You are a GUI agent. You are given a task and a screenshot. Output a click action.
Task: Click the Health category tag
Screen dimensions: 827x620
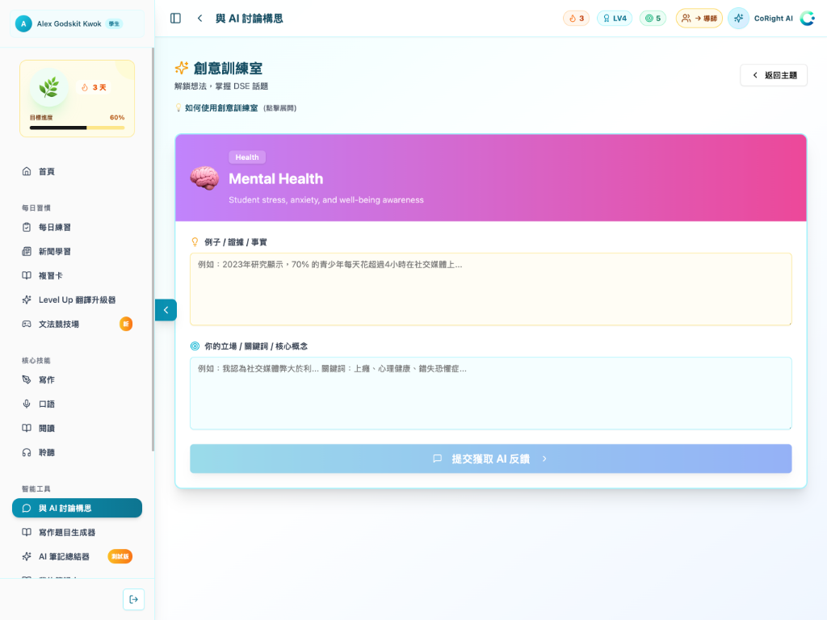(x=247, y=157)
